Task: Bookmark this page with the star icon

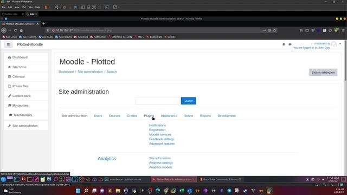Action: (x=275, y=30)
